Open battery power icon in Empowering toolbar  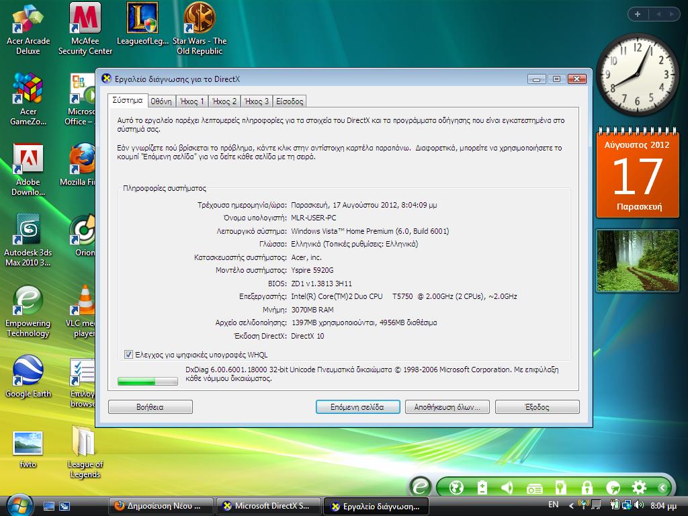[x=482, y=488]
